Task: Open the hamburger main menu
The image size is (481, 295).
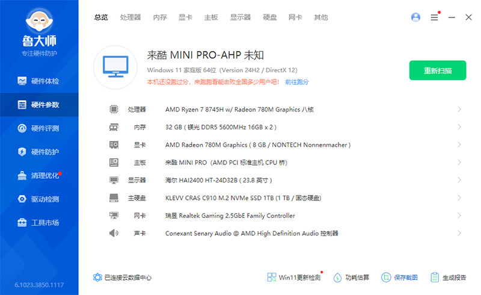Action: pos(434,17)
